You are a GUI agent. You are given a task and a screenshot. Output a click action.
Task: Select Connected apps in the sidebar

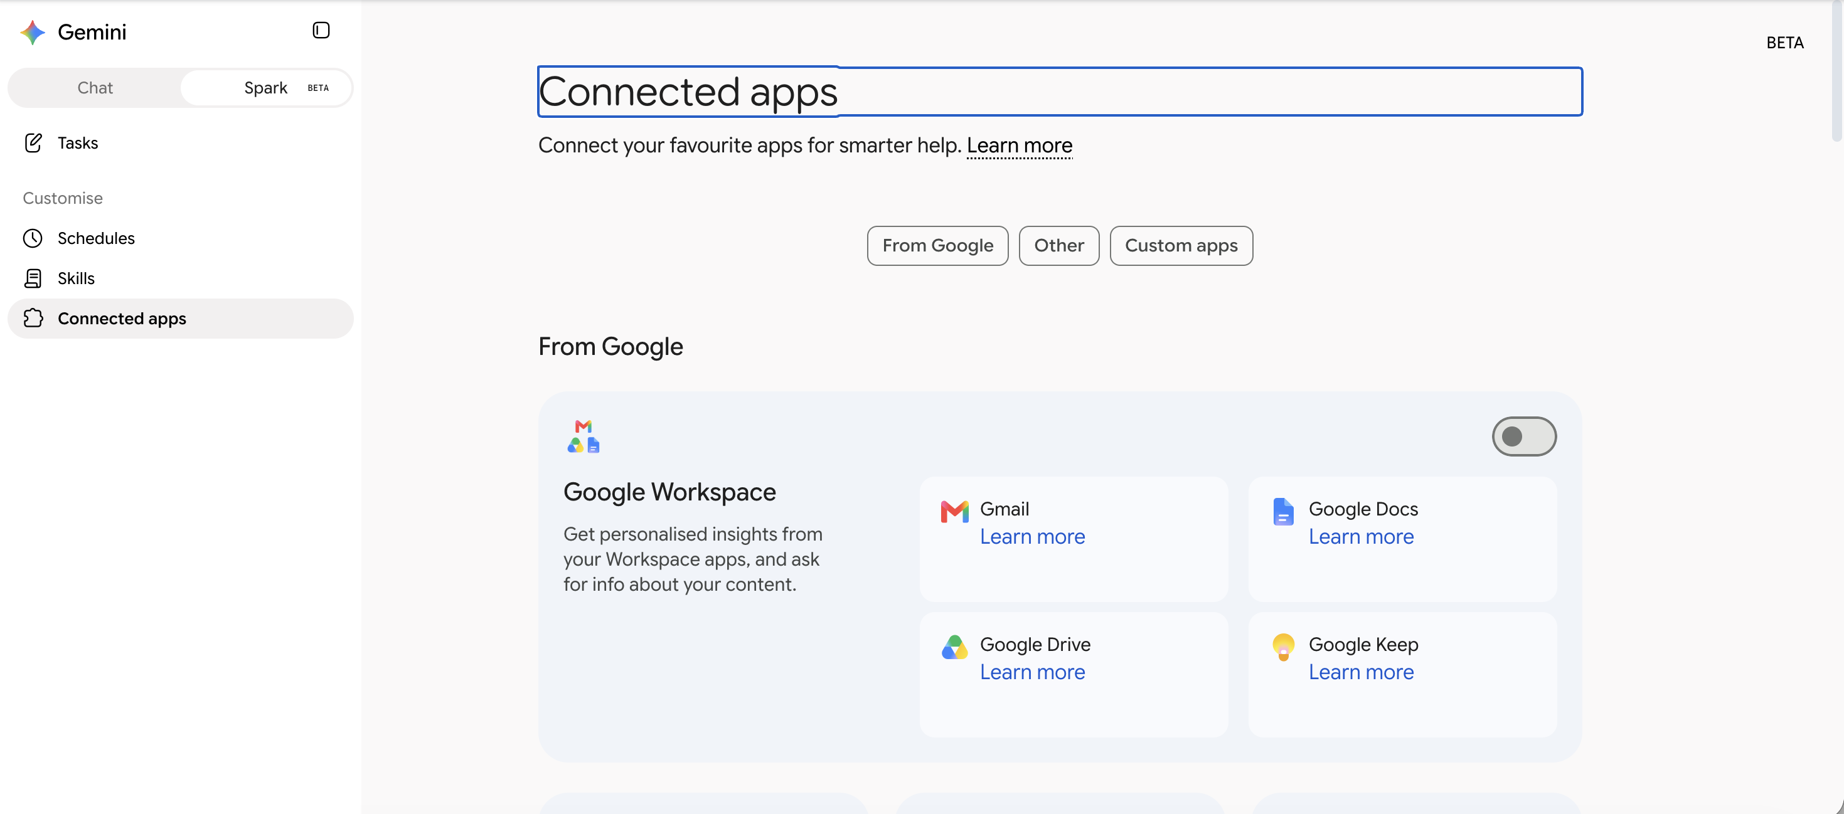181,319
